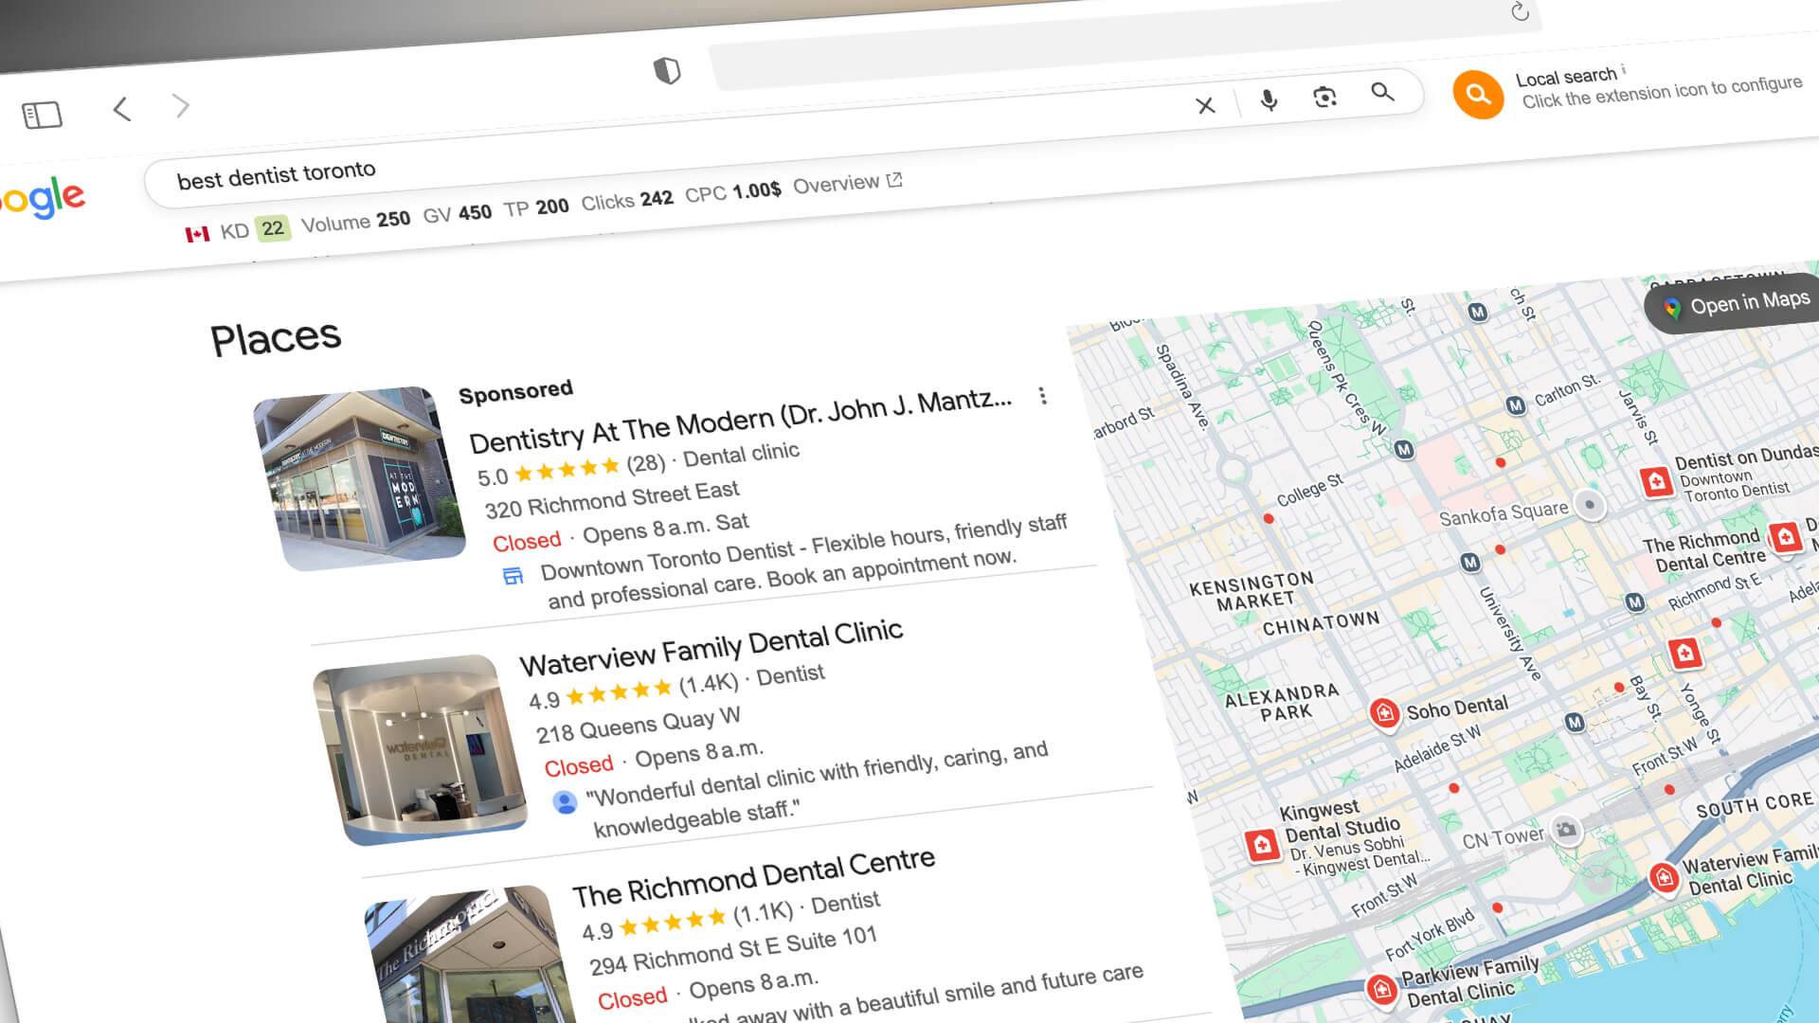Click the 320 Richmond Street East address
Viewport: 1819px width, 1023px height.
coord(611,499)
